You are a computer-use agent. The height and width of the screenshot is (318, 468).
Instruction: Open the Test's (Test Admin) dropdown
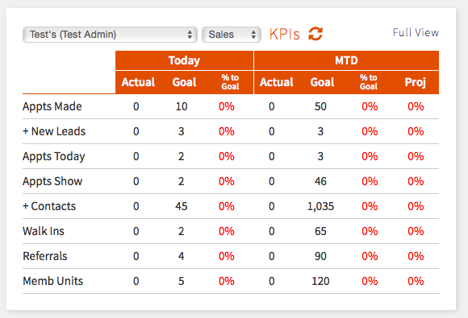(110, 35)
